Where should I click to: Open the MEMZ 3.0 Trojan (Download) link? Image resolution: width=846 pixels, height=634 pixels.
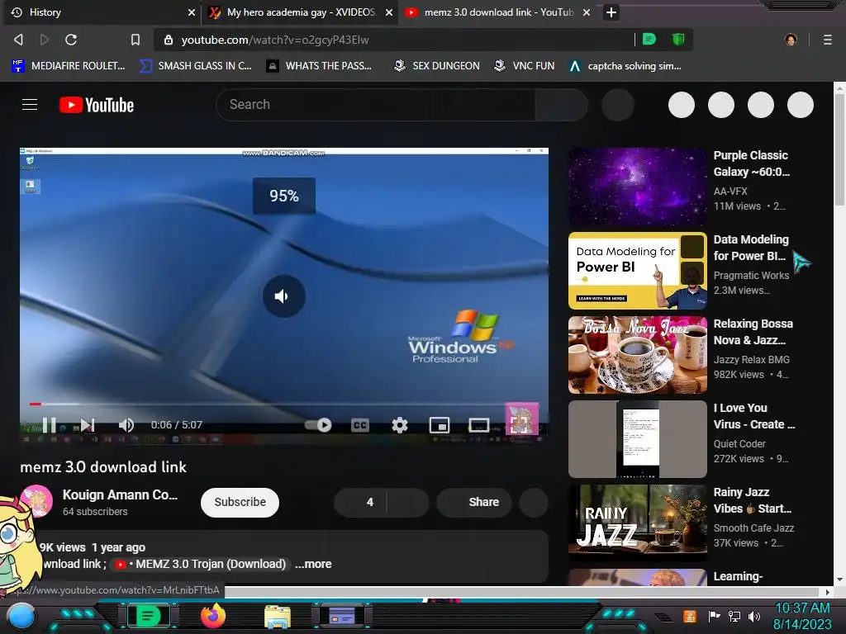pos(200,565)
